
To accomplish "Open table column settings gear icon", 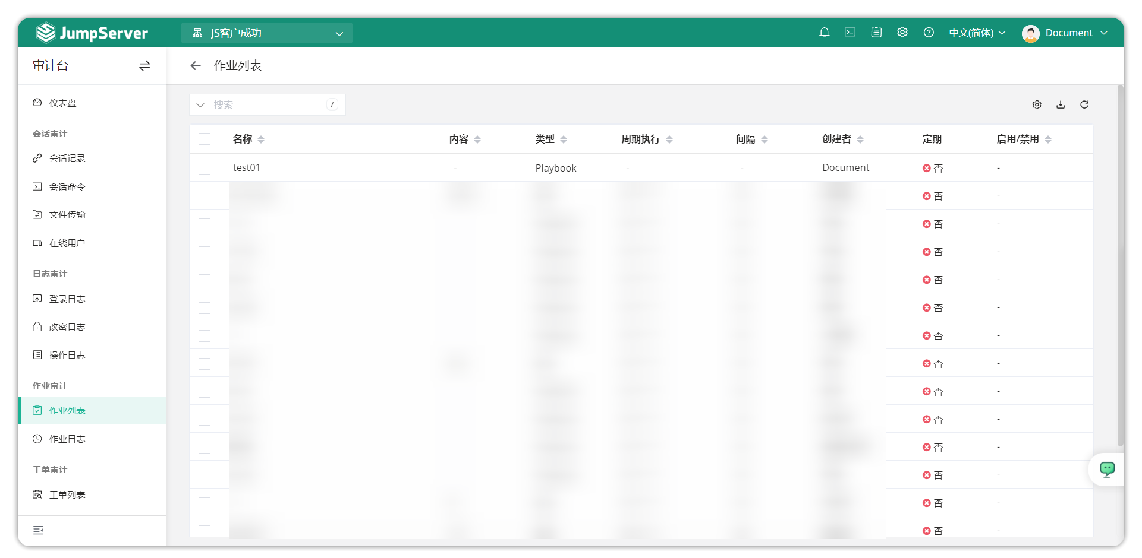I will (1037, 104).
